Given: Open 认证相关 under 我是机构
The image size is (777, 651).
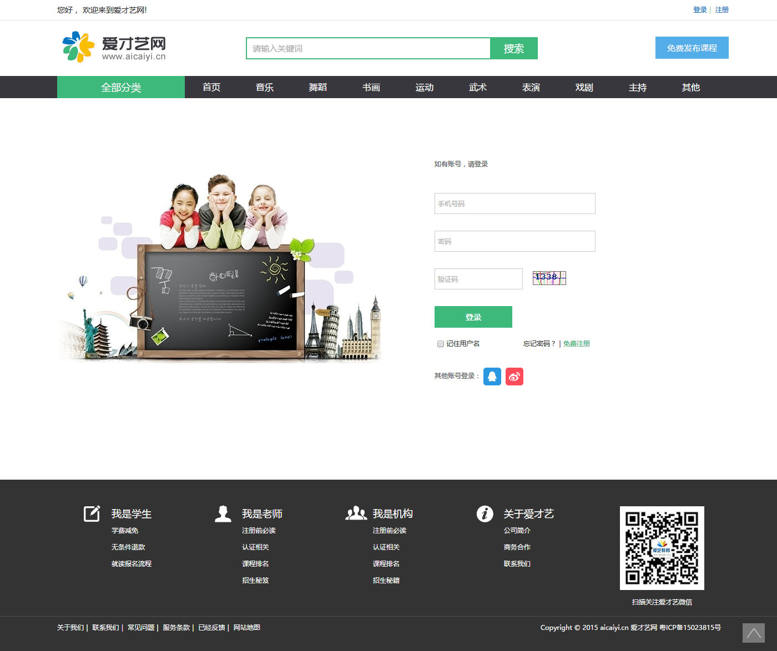Looking at the screenshot, I should [386, 547].
